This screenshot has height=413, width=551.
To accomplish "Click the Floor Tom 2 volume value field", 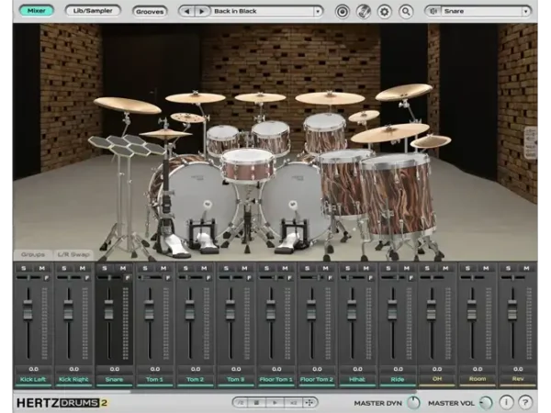I will tap(317, 369).
